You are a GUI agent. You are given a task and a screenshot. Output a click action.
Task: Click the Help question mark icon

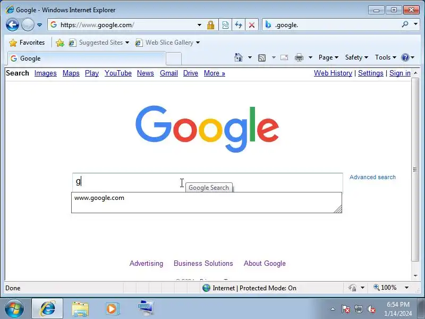click(405, 57)
